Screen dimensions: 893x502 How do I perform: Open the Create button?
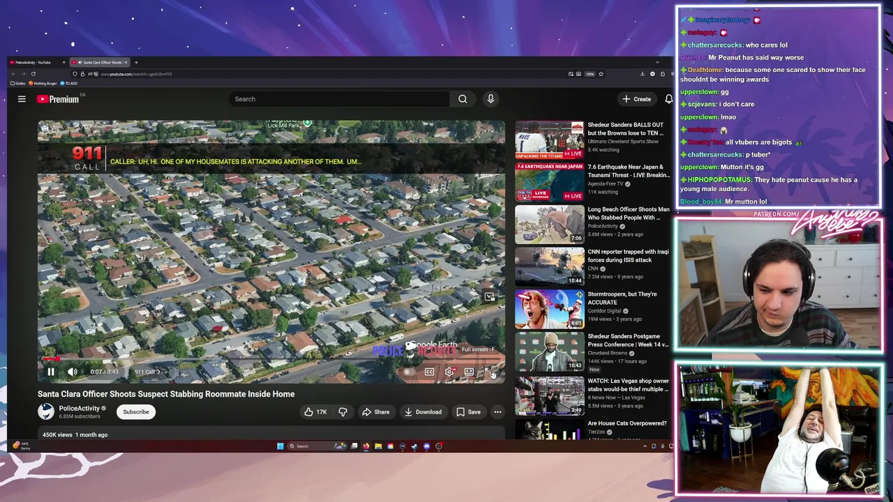[x=637, y=99]
